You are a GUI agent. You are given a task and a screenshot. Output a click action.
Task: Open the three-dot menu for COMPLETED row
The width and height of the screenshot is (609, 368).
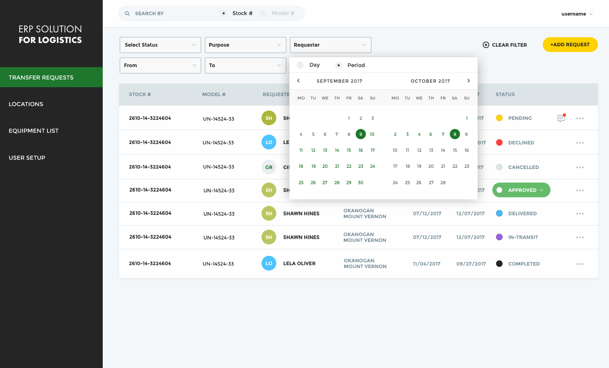click(580, 264)
